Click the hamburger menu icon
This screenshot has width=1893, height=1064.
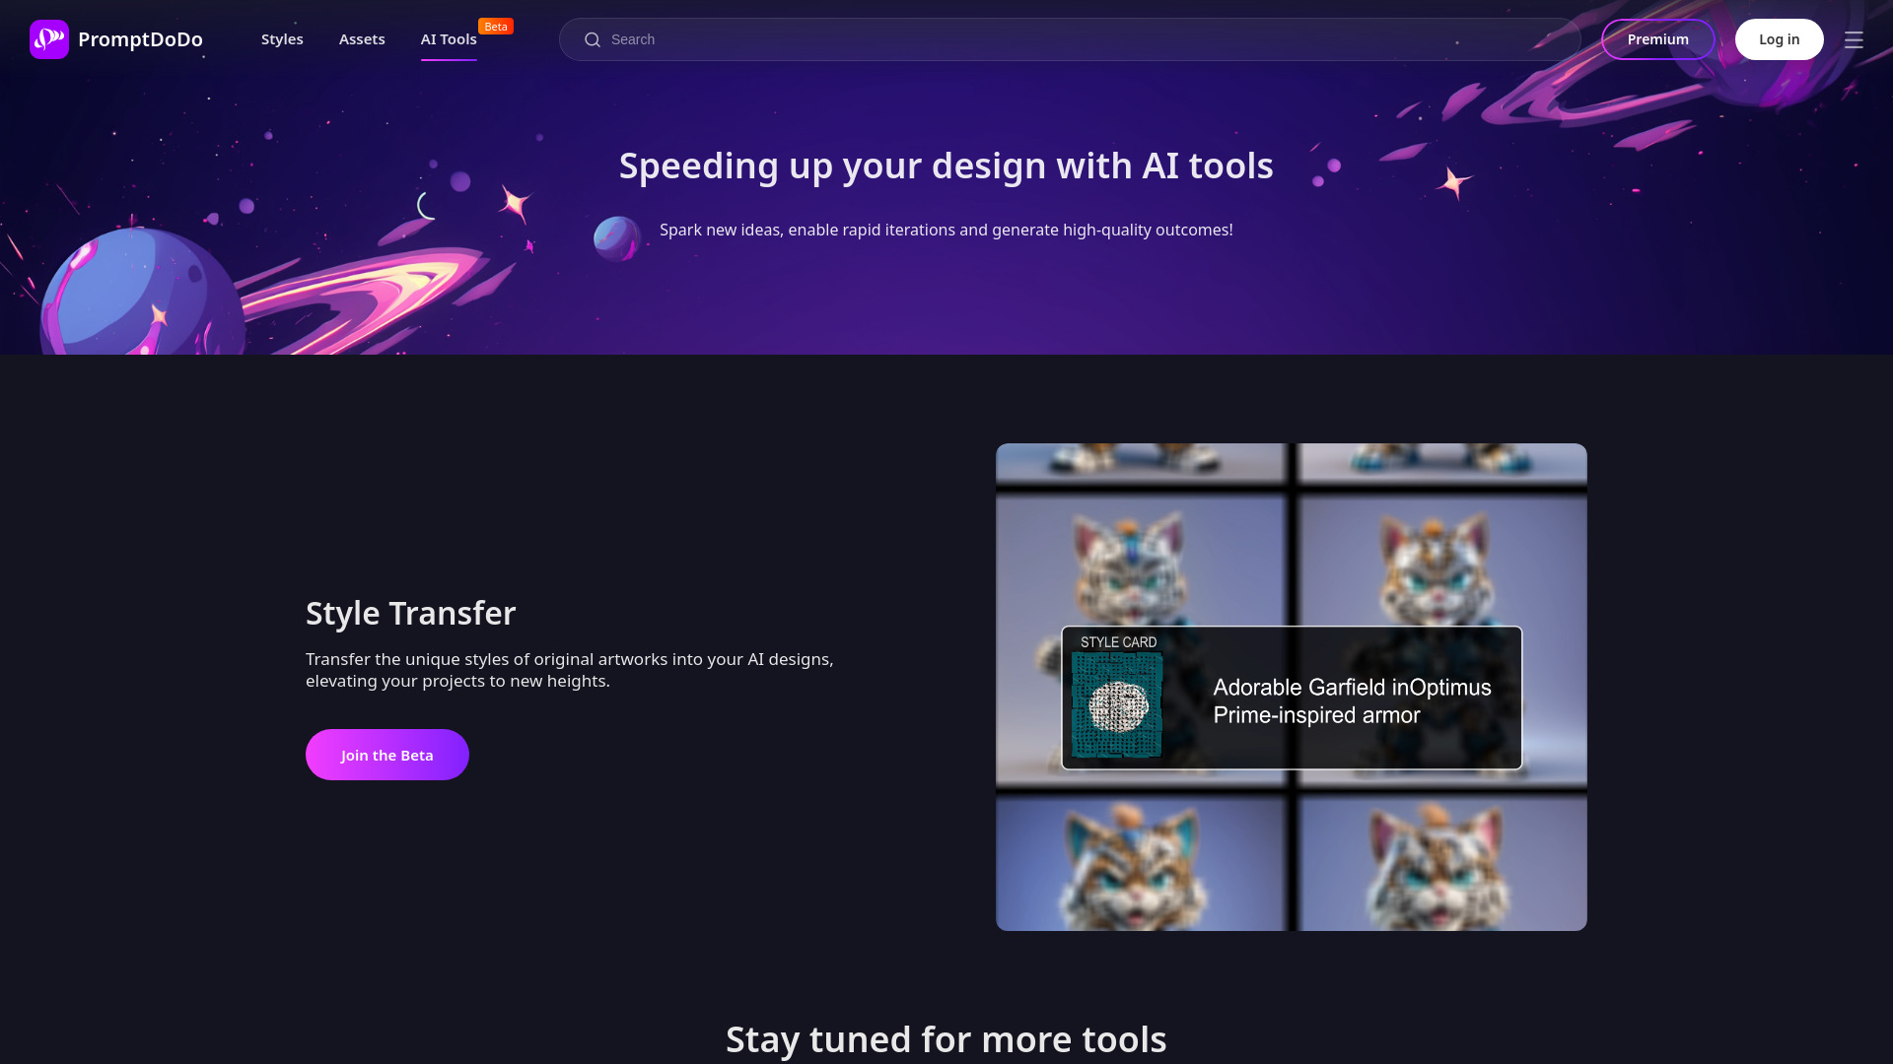[x=1854, y=39]
